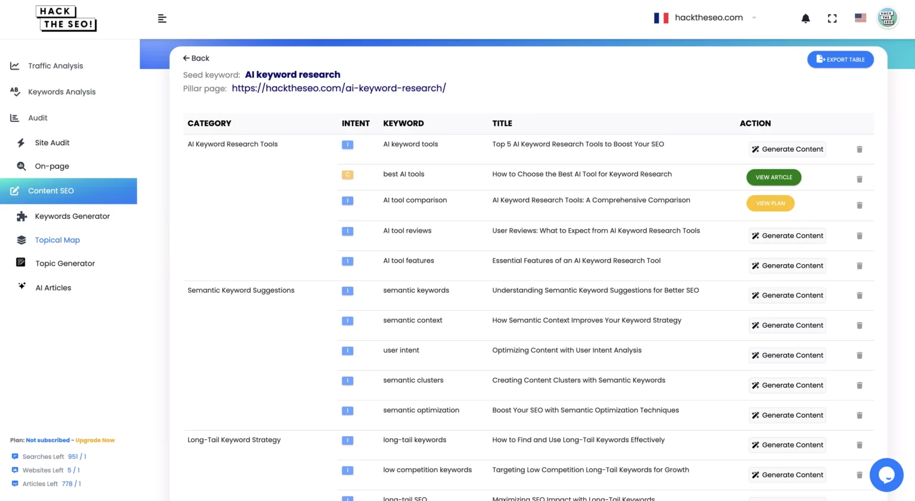
Task: Delete the best AI tools row
Action: tap(859, 179)
